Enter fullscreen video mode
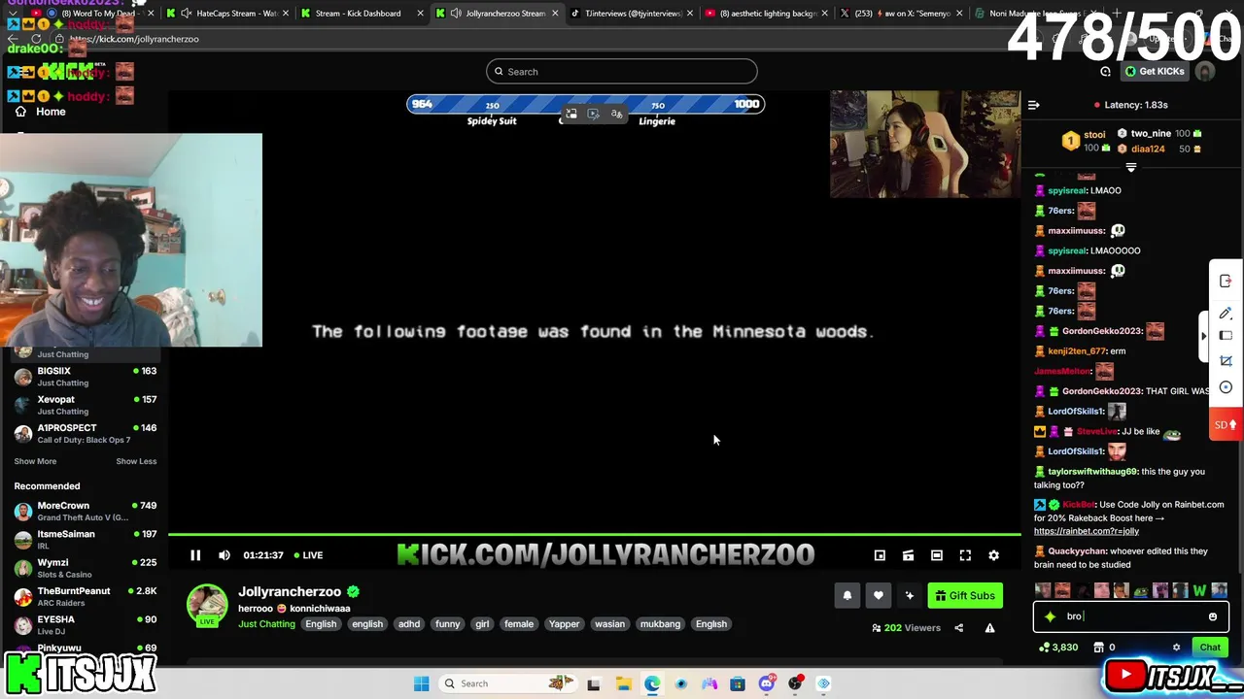The height and width of the screenshot is (699, 1244). click(965, 555)
